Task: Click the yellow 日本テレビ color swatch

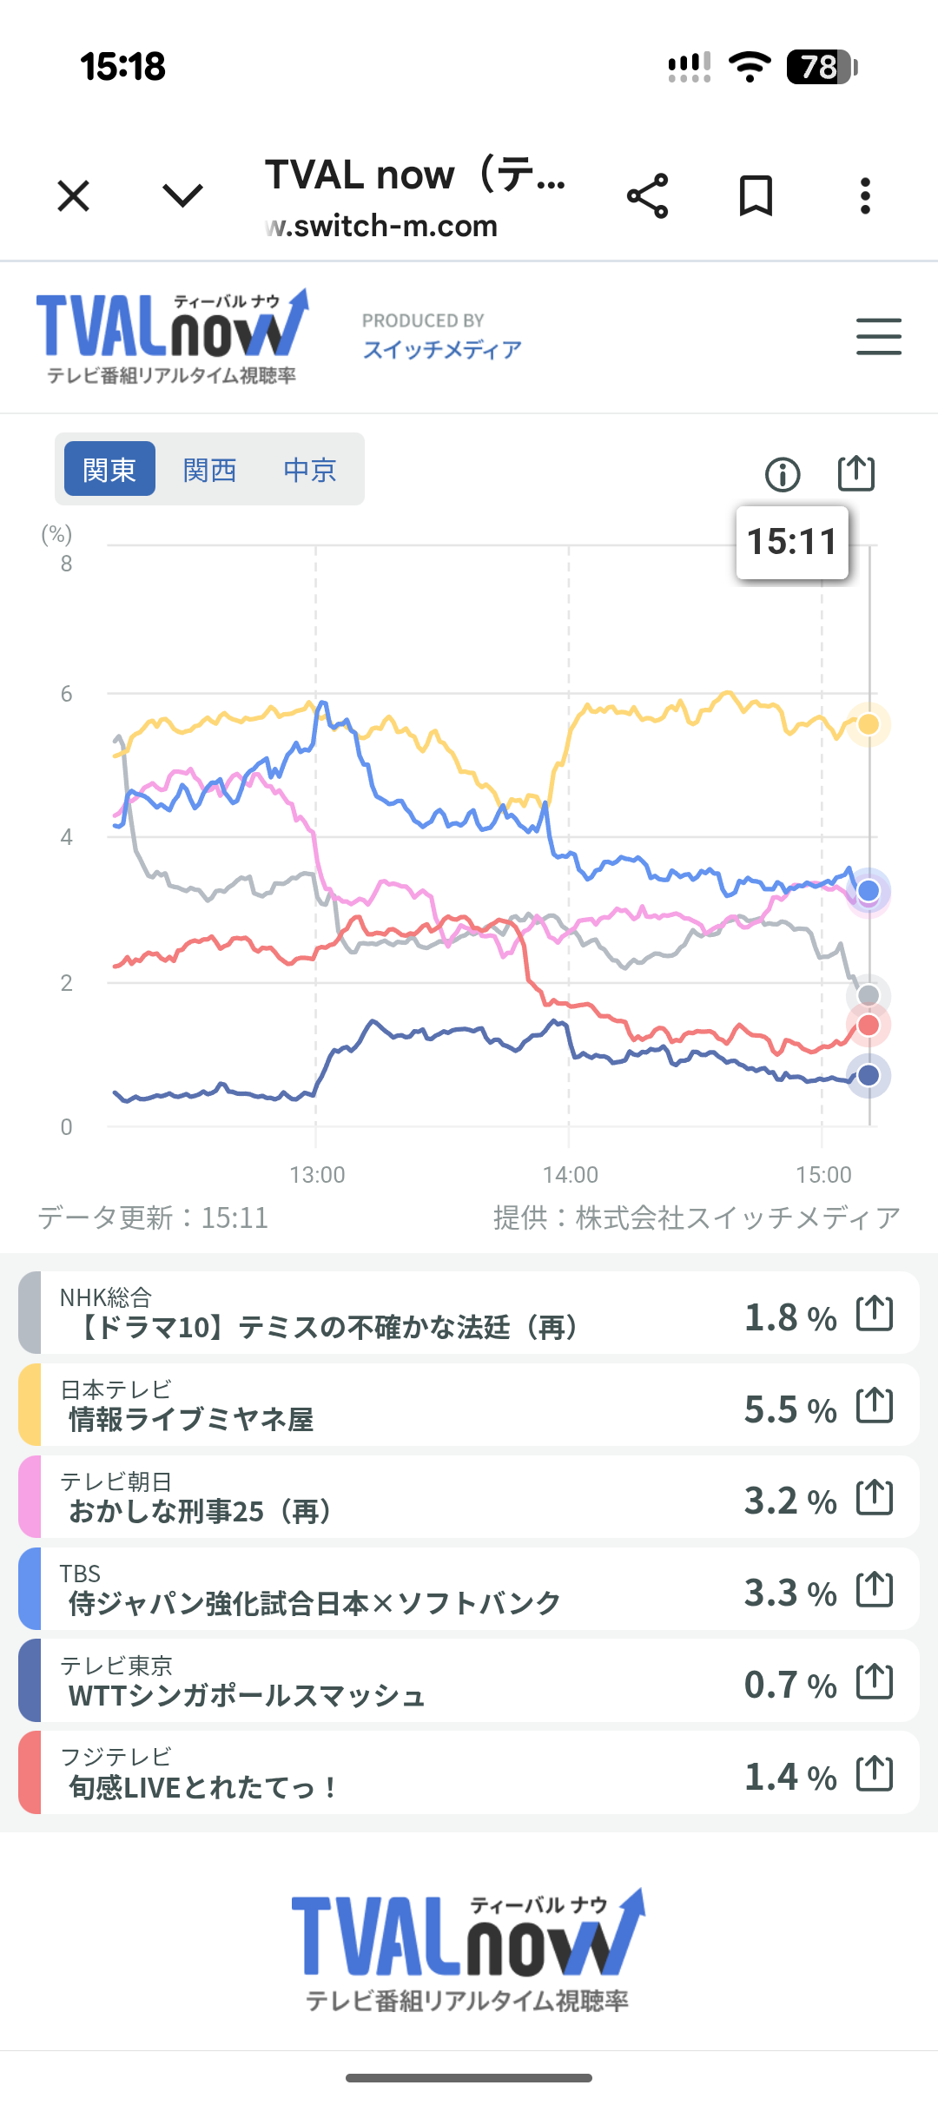Action: click(30, 1404)
